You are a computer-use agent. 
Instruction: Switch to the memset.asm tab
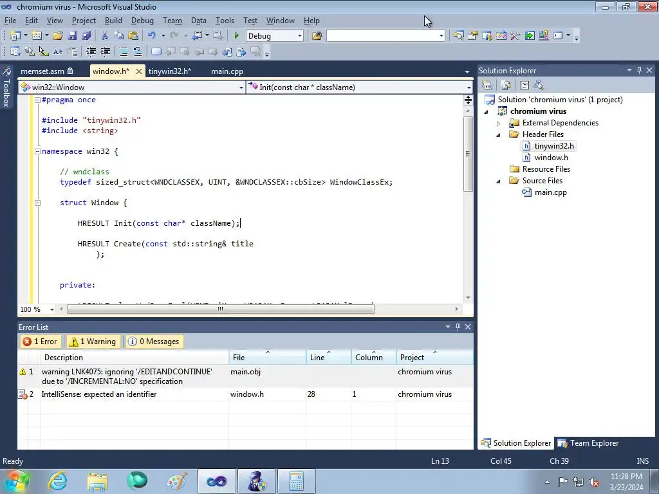pyautogui.click(x=46, y=71)
